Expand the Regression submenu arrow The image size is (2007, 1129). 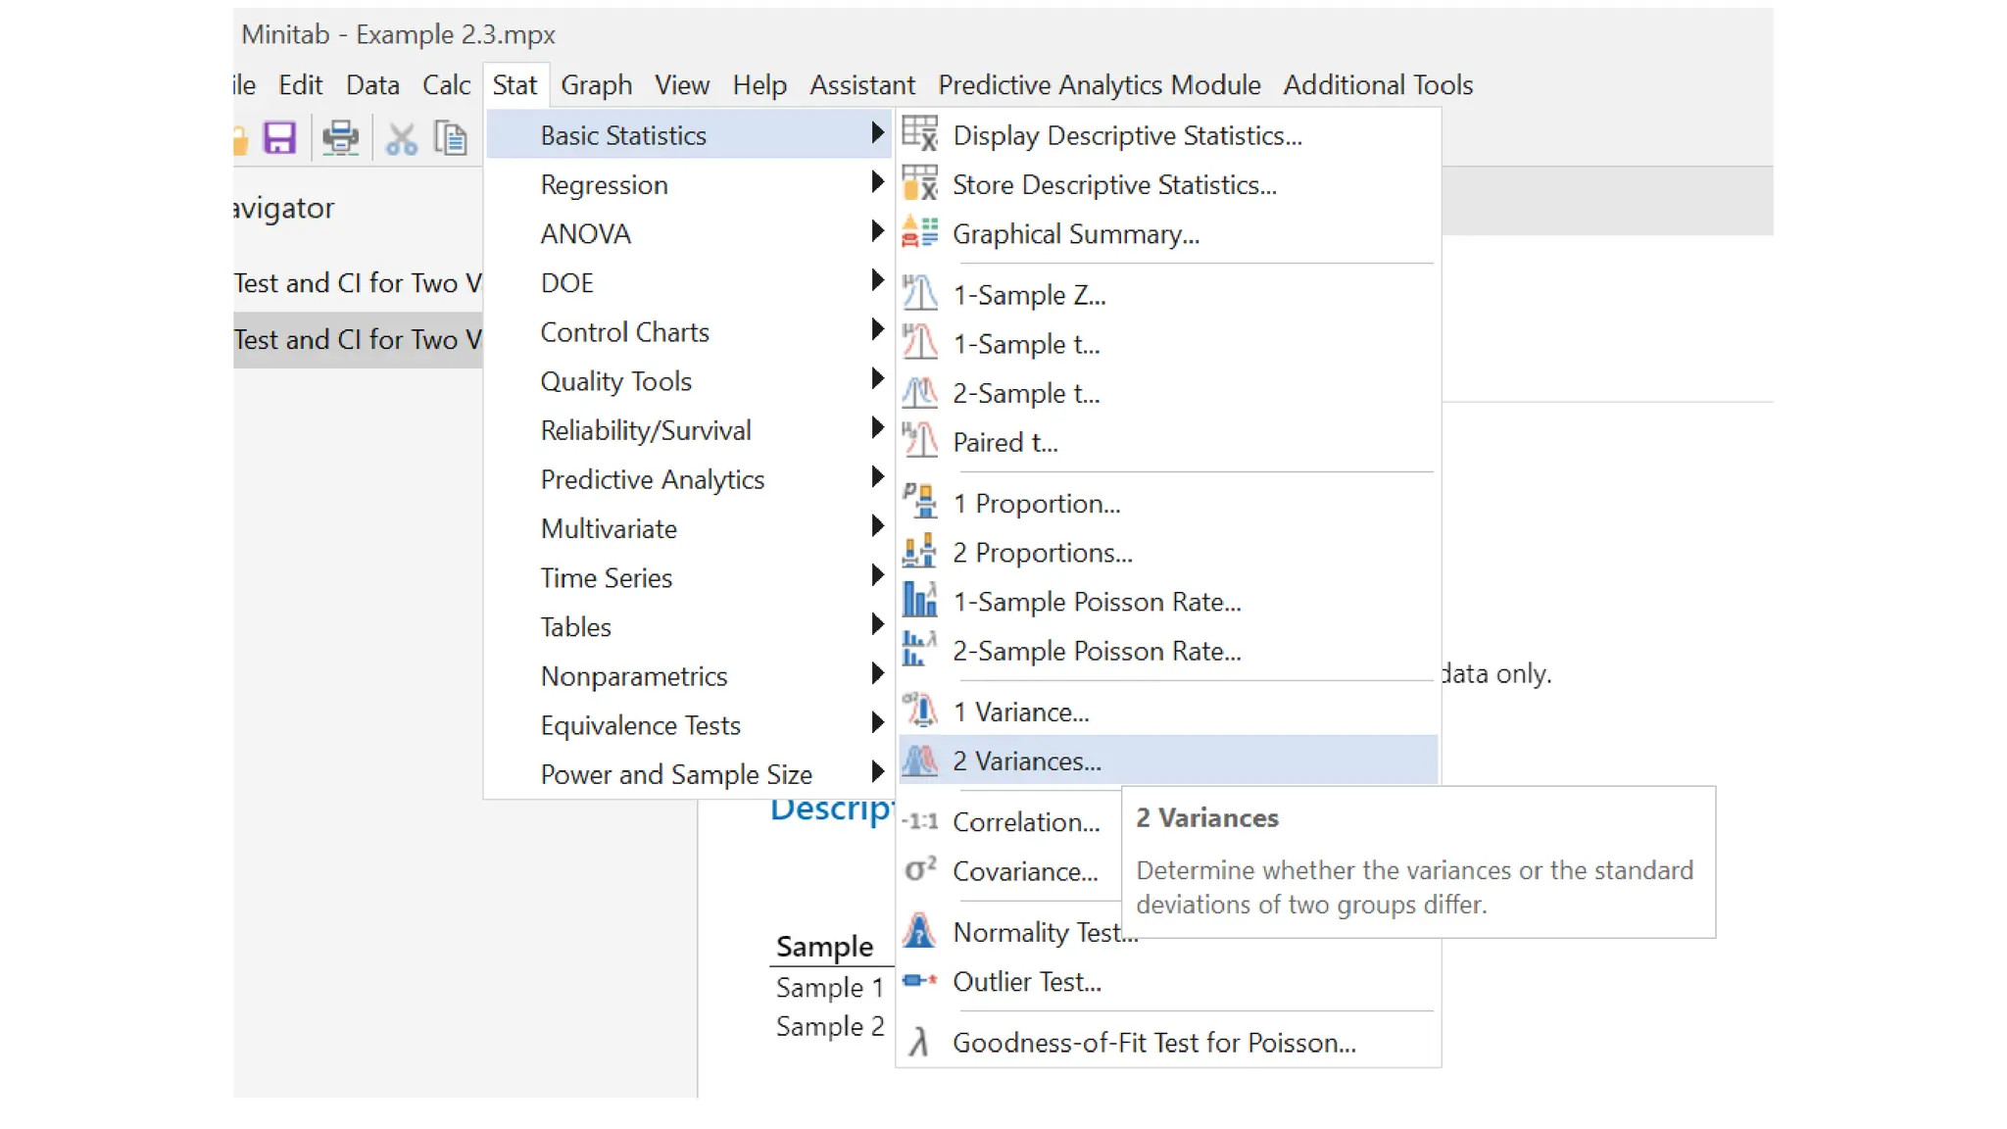(x=877, y=183)
